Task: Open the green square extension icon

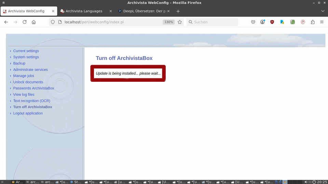Action: click(x=292, y=22)
